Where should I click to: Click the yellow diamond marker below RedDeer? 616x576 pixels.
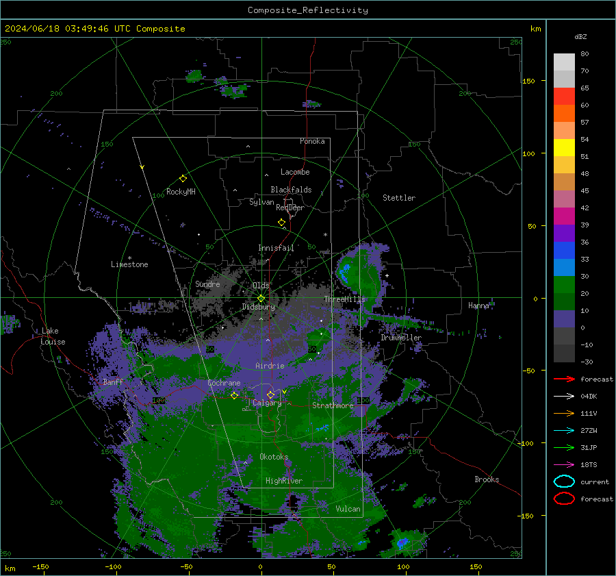(281, 223)
